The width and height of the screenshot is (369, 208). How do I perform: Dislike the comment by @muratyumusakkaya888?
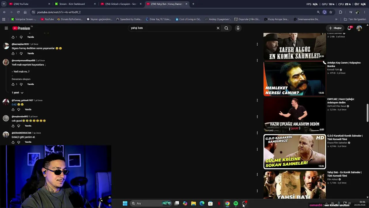[21, 84]
